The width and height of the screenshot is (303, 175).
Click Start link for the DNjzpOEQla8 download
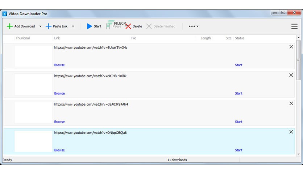tap(238, 150)
